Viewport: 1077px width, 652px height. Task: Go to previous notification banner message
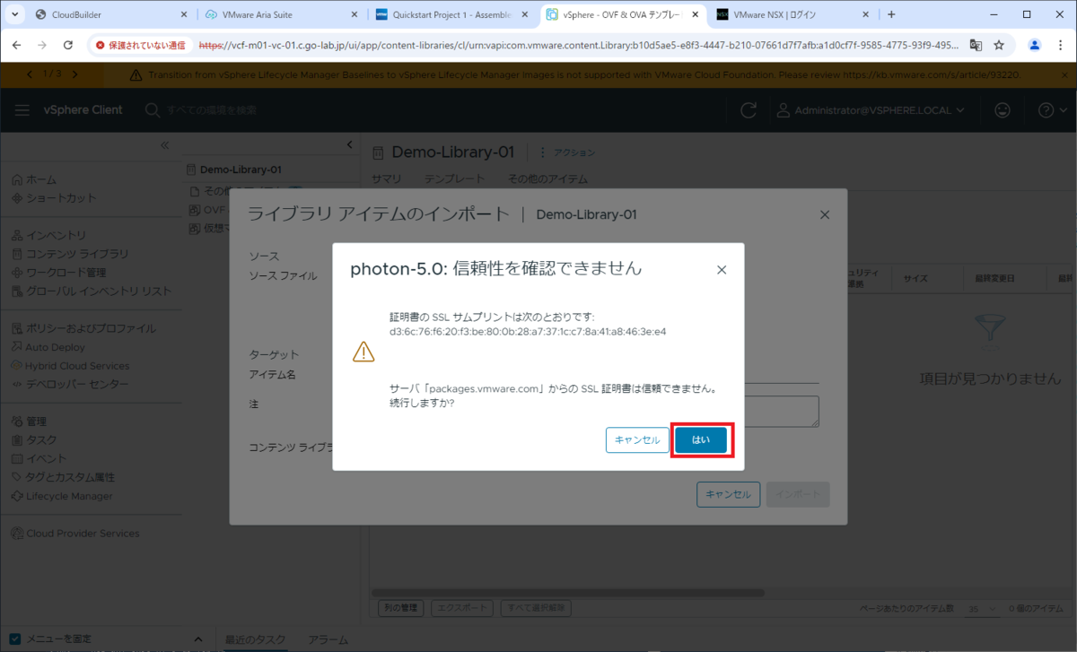pos(31,74)
